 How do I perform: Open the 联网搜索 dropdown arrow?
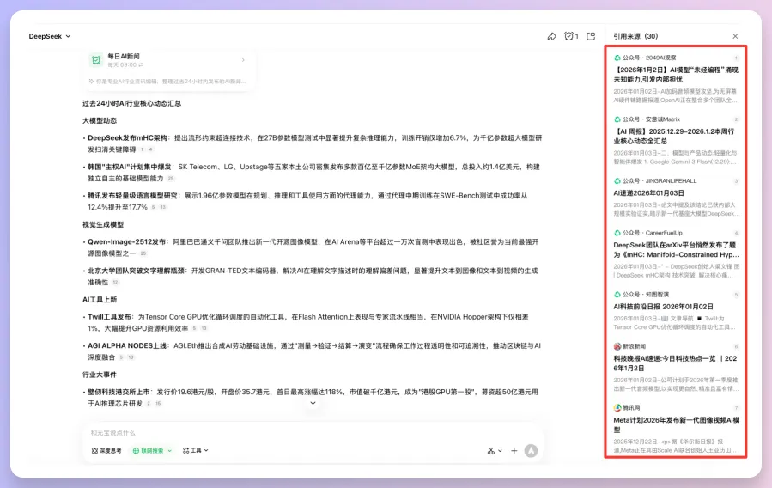(x=170, y=450)
